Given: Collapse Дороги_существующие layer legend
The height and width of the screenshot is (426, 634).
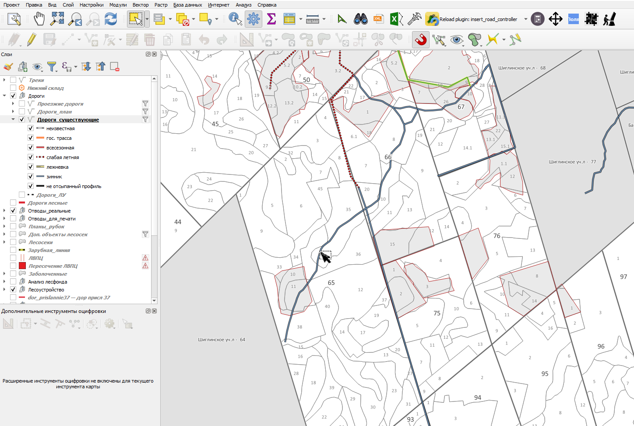Looking at the screenshot, I should point(13,120).
